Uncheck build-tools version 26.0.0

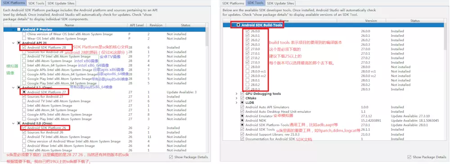[247, 31]
